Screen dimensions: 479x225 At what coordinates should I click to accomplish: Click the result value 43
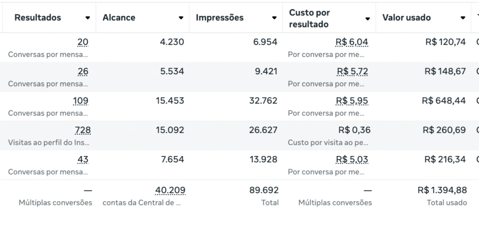[x=83, y=160]
